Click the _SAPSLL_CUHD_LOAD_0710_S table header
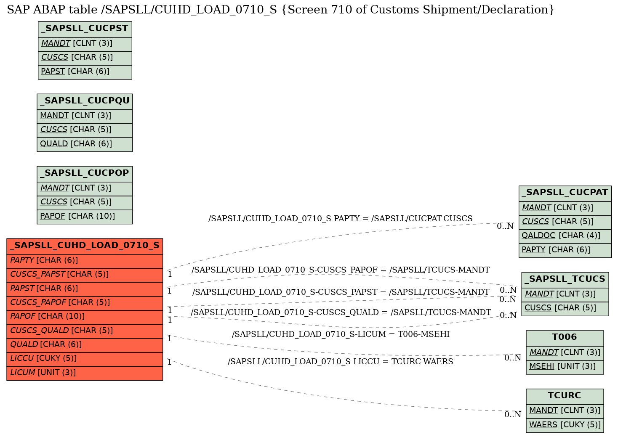618x437 pixels. point(85,246)
